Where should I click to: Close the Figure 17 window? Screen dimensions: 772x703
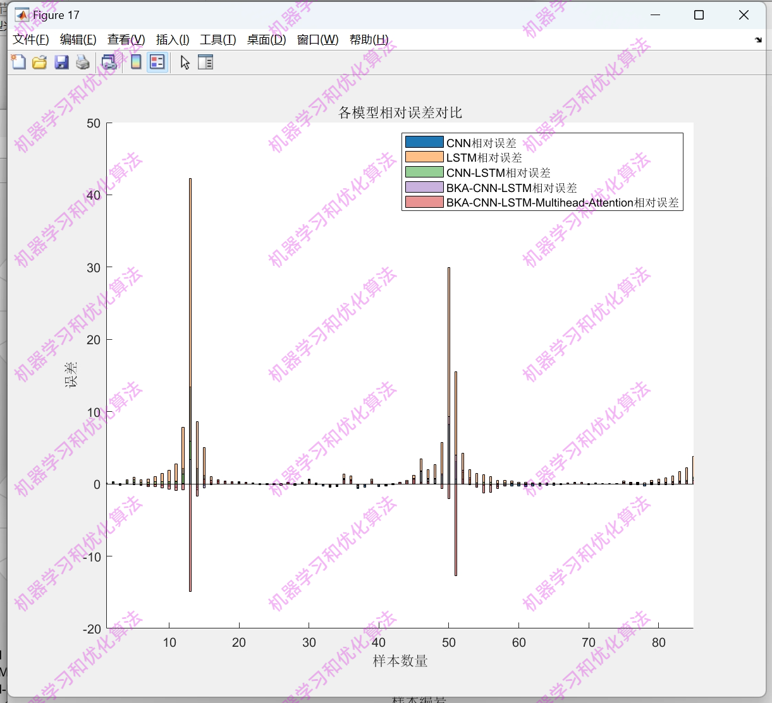744,15
